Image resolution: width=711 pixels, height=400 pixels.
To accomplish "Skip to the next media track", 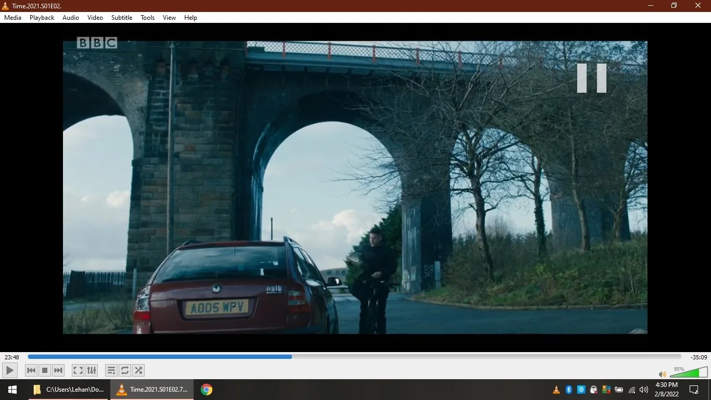I will (58, 370).
